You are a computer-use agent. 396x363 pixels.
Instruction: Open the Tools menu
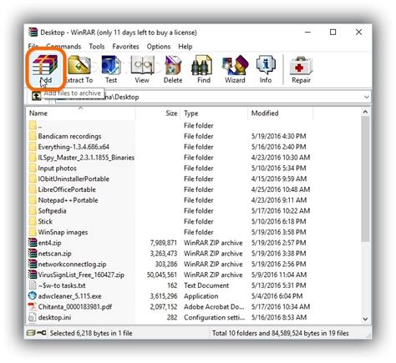97,47
